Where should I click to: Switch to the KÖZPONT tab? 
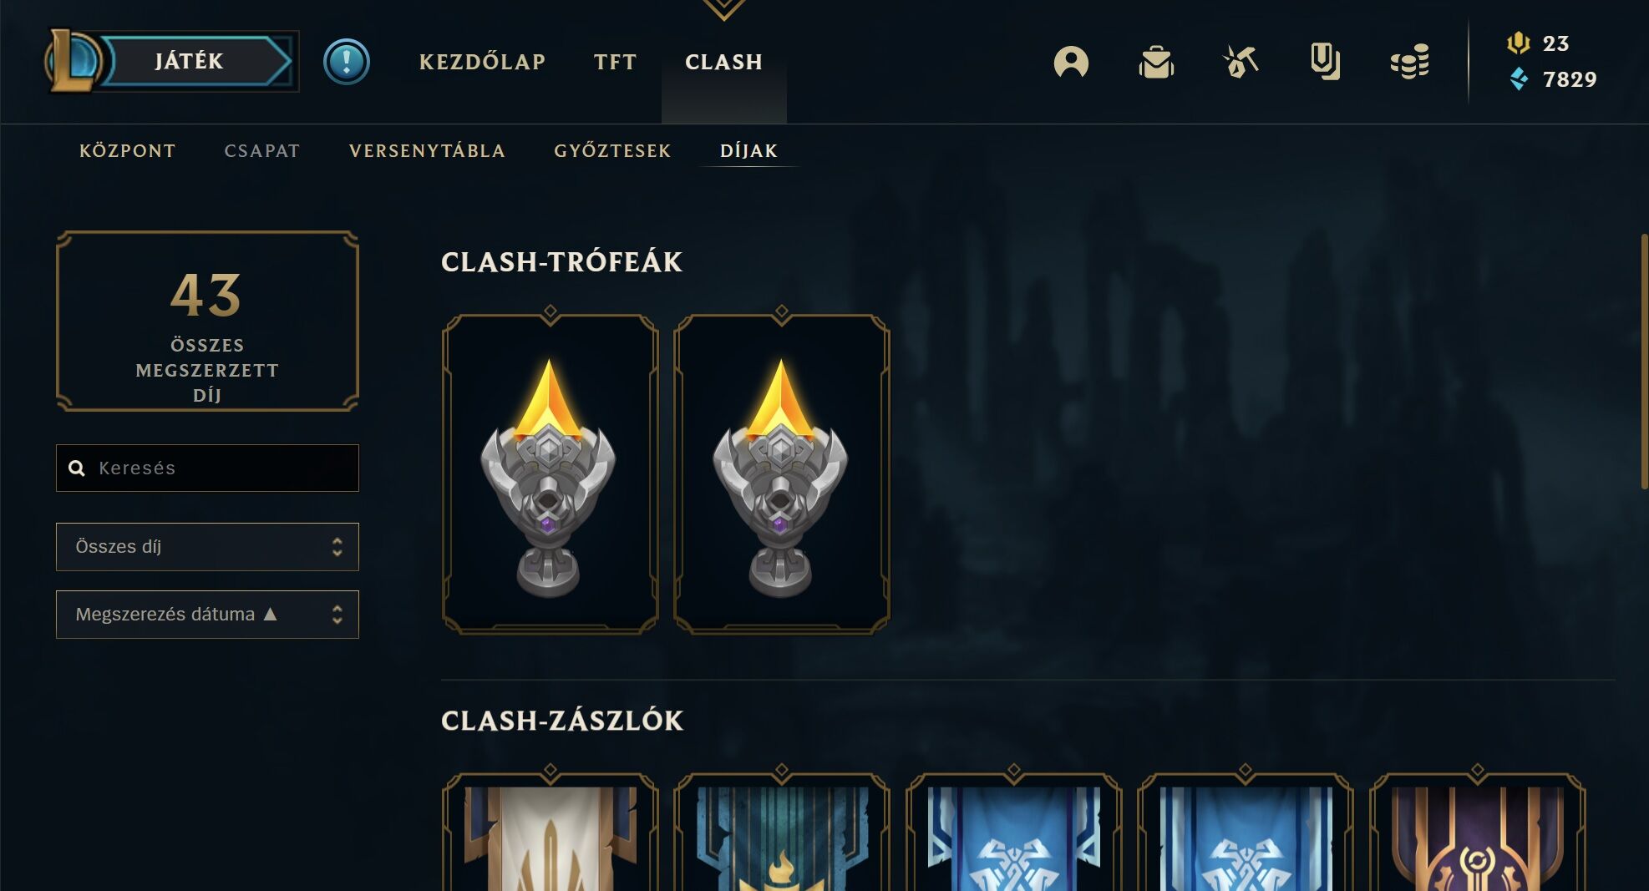[128, 151]
